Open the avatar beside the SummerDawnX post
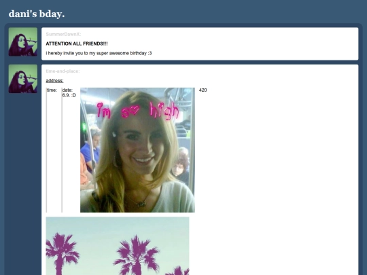 23,42
